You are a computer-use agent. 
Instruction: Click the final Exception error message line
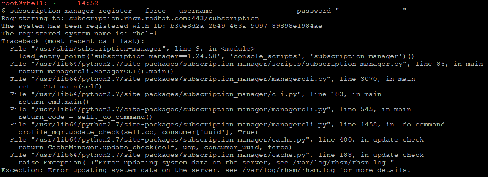205,170
